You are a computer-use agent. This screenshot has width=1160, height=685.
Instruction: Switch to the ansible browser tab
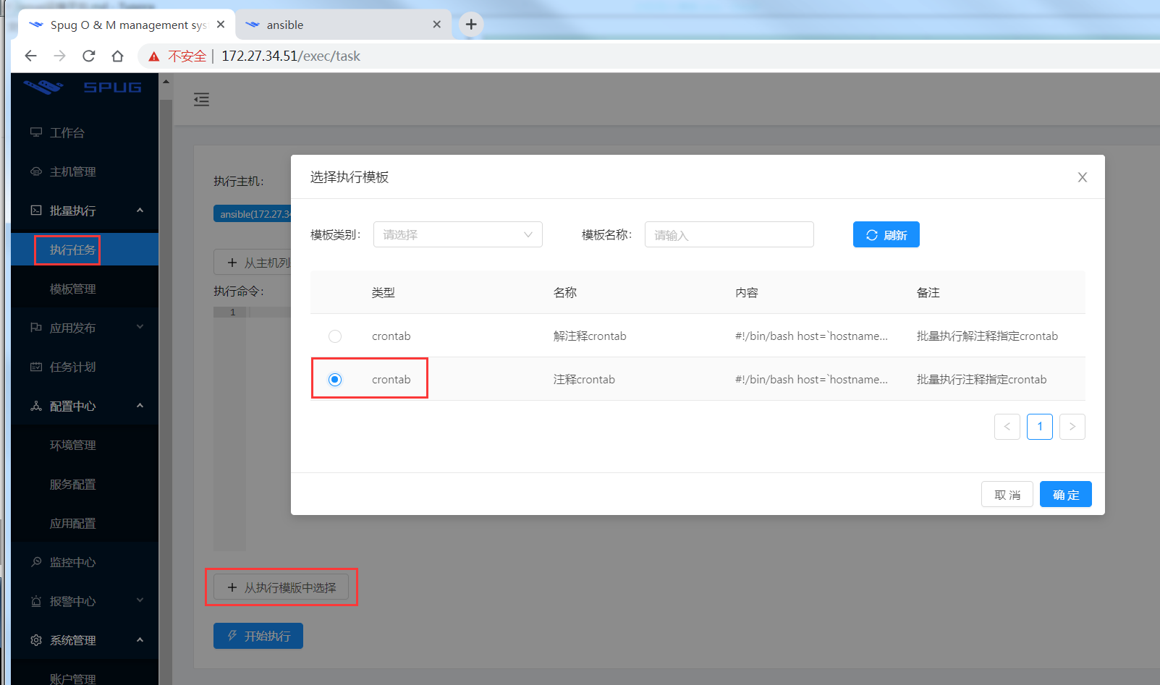click(x=344, y=25)
